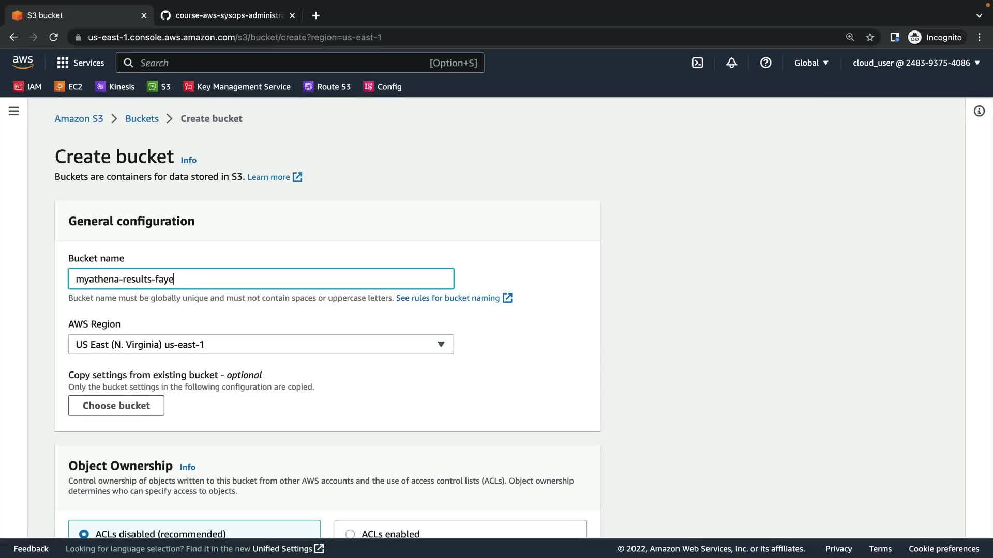Select ACLs disabled (recommended) option
The height and width of the screenshot is (558, 993).
[x=84, y=534]
